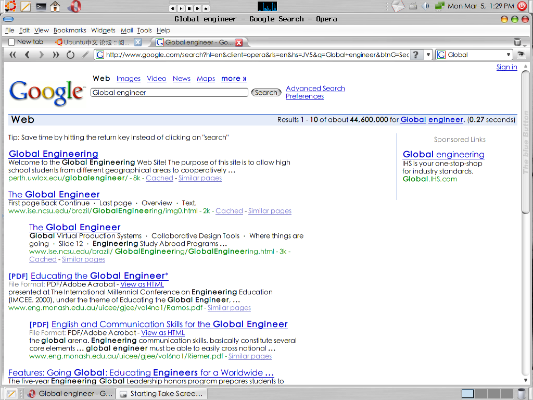Launch the terminal icon in top panel
This screenshot has height=400, width=533.
tap(41, 6)
